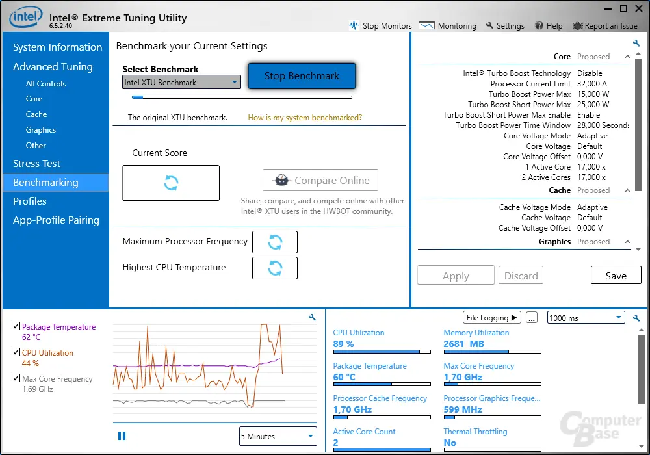Open the 5 Minutes time range dropdown
The height and width of the screenshot is (455, 650).
(278, 436)
